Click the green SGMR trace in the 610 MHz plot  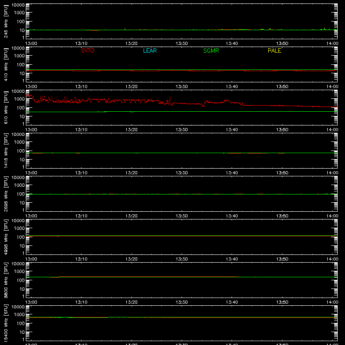point(182,112)
